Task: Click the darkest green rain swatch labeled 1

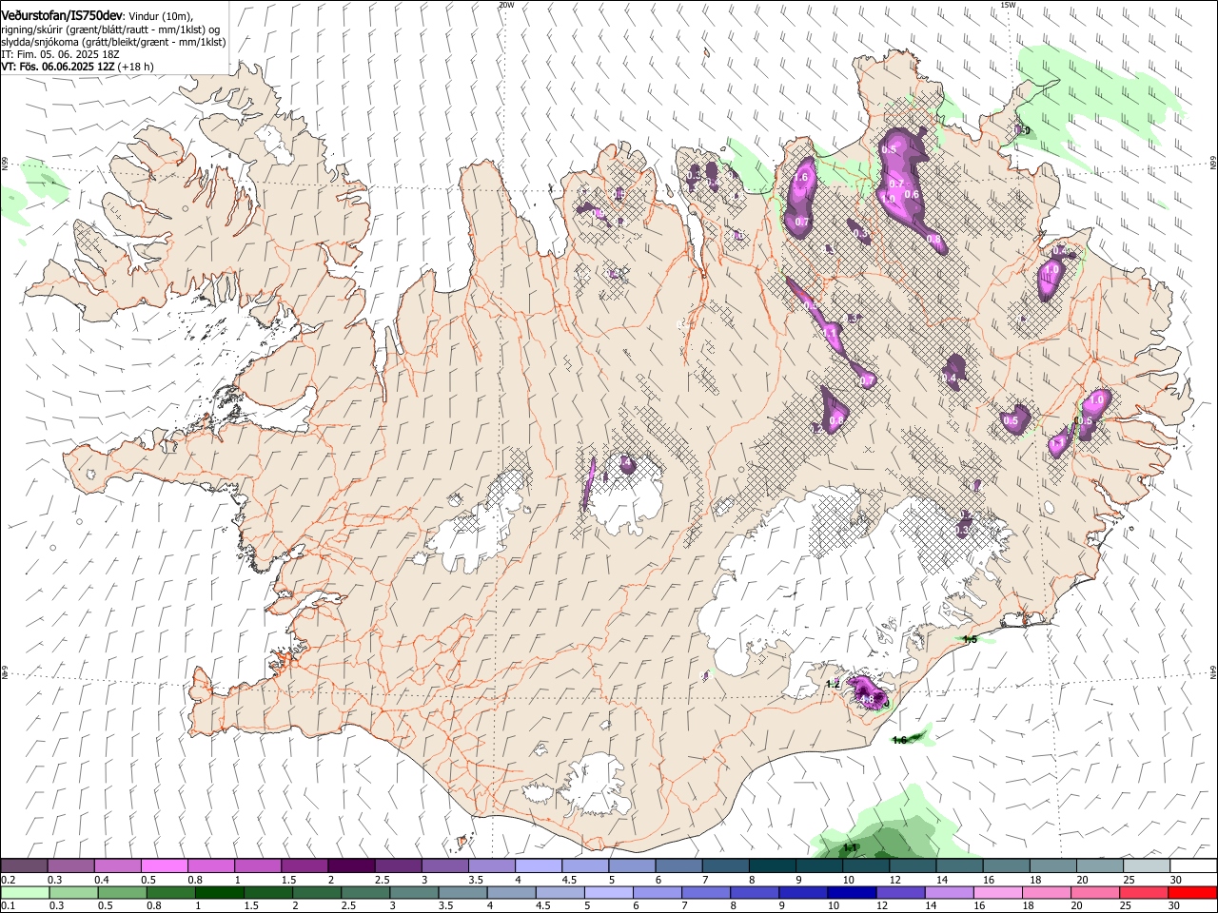Action: (218, 893)
